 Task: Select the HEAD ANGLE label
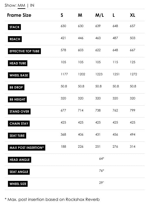(19, 160)
